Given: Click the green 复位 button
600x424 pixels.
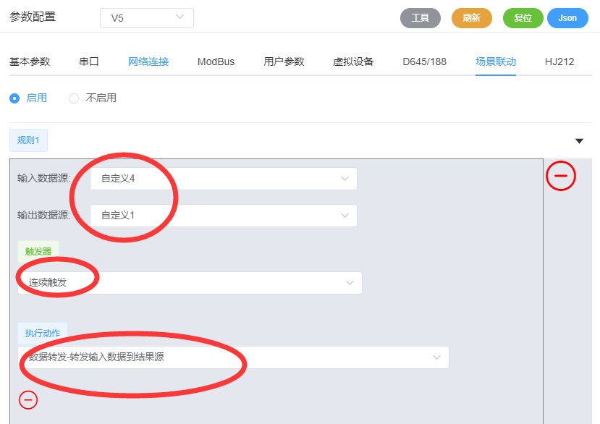Looking at the screenshot, I should point(523,18).
